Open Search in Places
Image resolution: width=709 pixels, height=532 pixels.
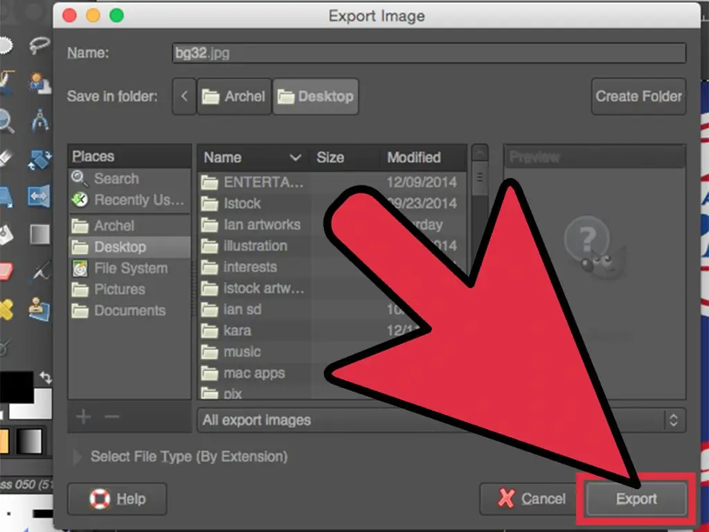129,179
